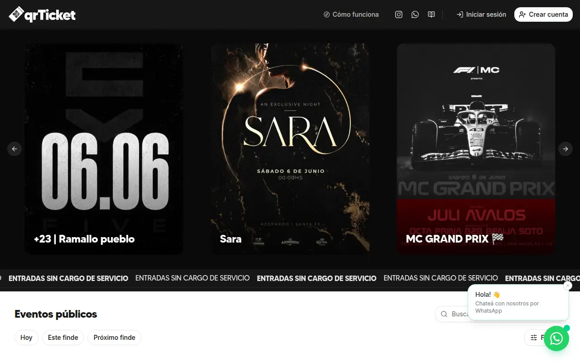Screen dimensions: 580x362
Task: Open the +23 | Ramallo pueblo event card
Action: click(104, 149)
